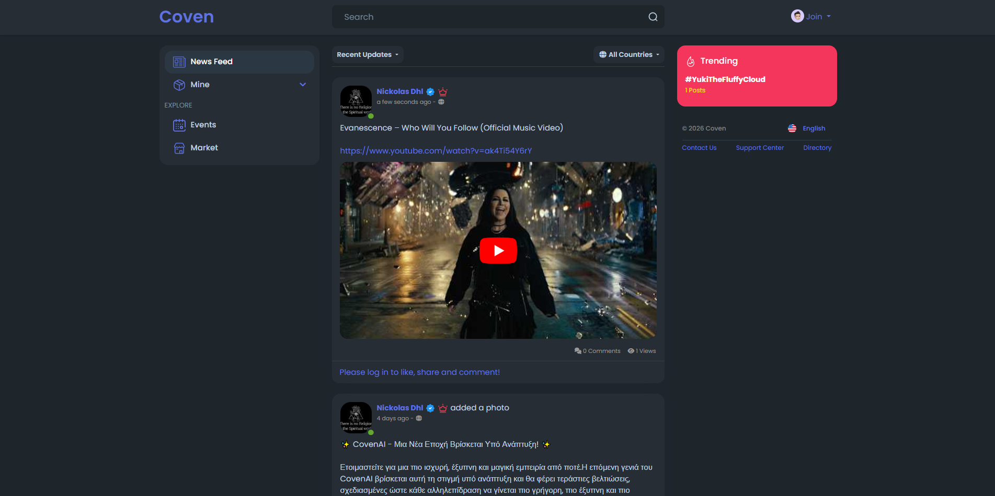Click the verified badge on the photo post
Screen dimensions: 995x496
coord(430,408)
